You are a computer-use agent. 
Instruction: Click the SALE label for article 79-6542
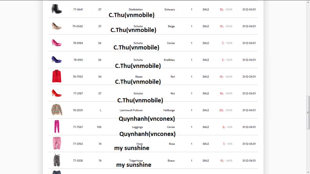(206, 26)
